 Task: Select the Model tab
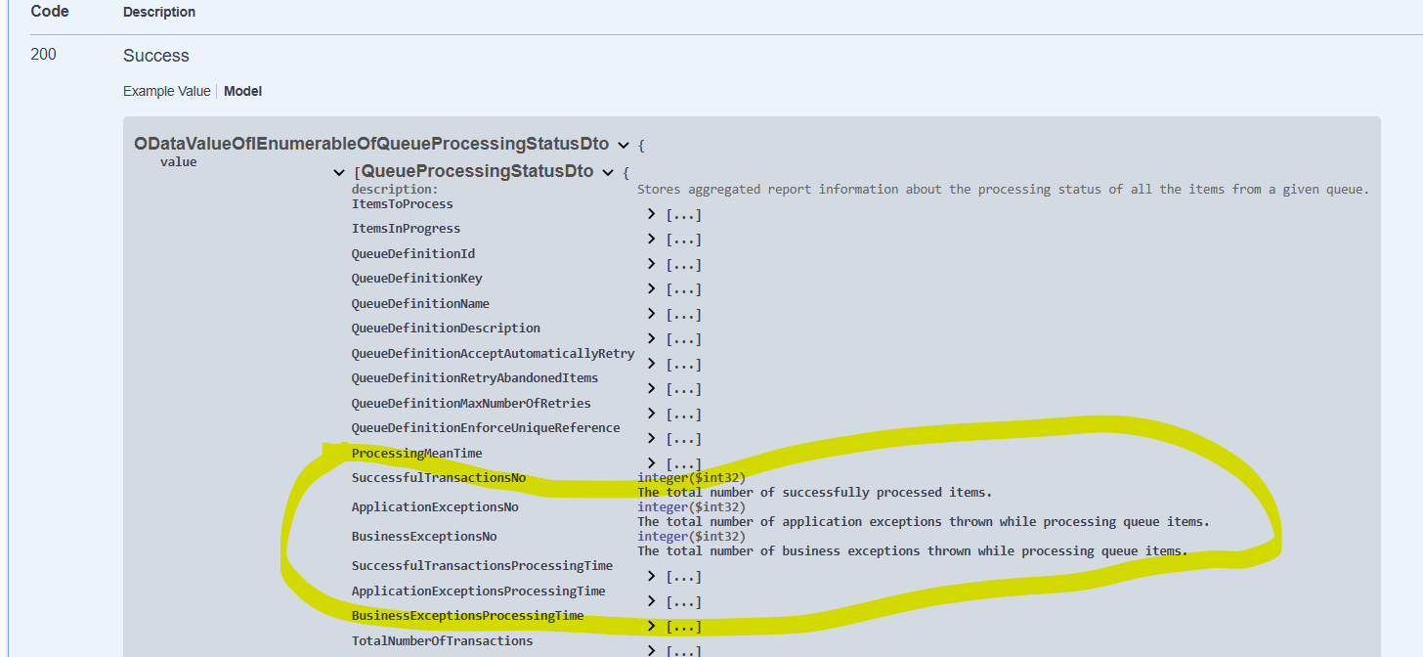pos(242,91)
